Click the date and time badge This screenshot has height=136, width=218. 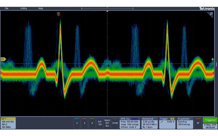click(210, 126)
